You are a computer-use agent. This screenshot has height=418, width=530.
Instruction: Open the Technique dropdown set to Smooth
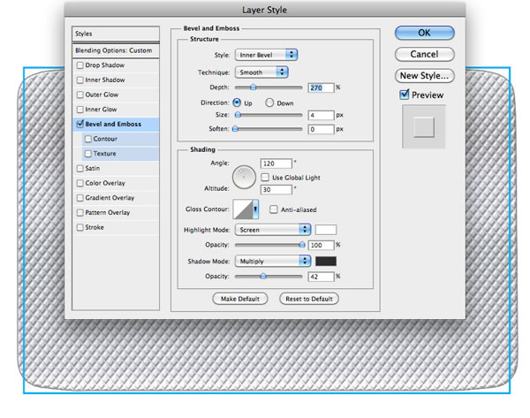261,72
